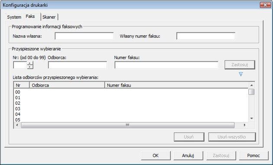Open the Skaner tab
The width and height of the screenshot is (273, 165).
click(49, 17)
